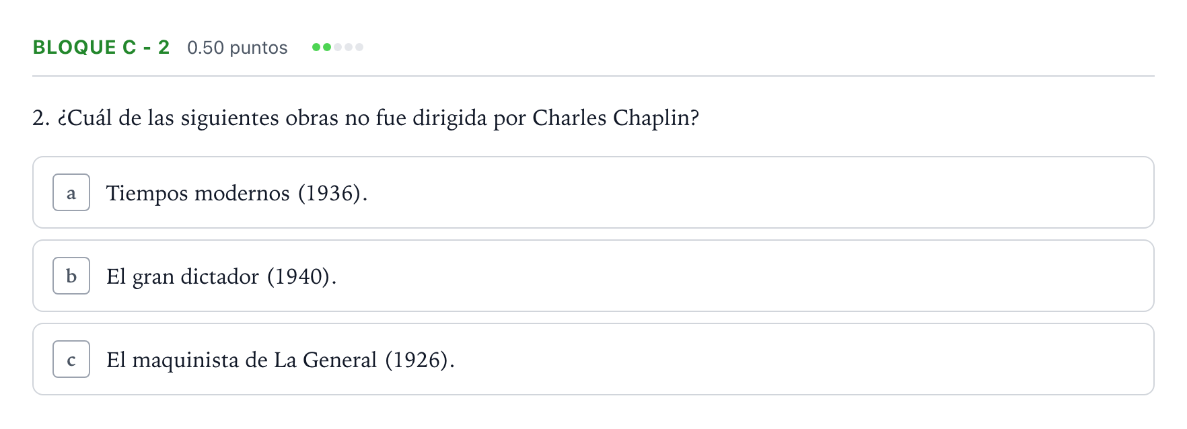Click the third progress dot, first grey one
The width and height of the screenshot is (1187, 429).
coord(338,47)
